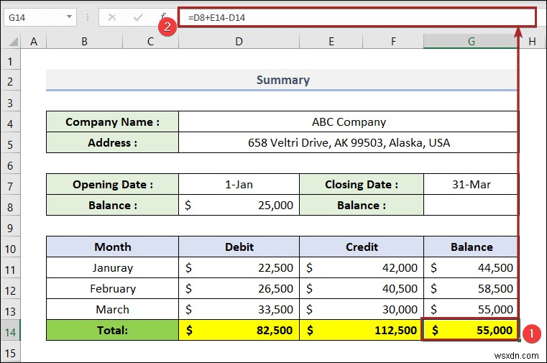
Task: Open the Name Box dropdown arrow
Action: pos(70,17)
